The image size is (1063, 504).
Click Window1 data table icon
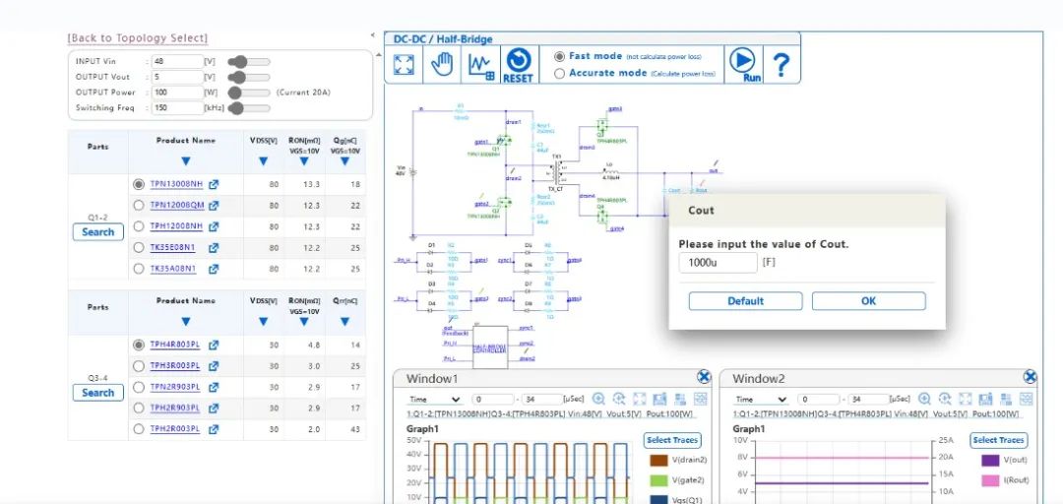(x=680, y=399)
